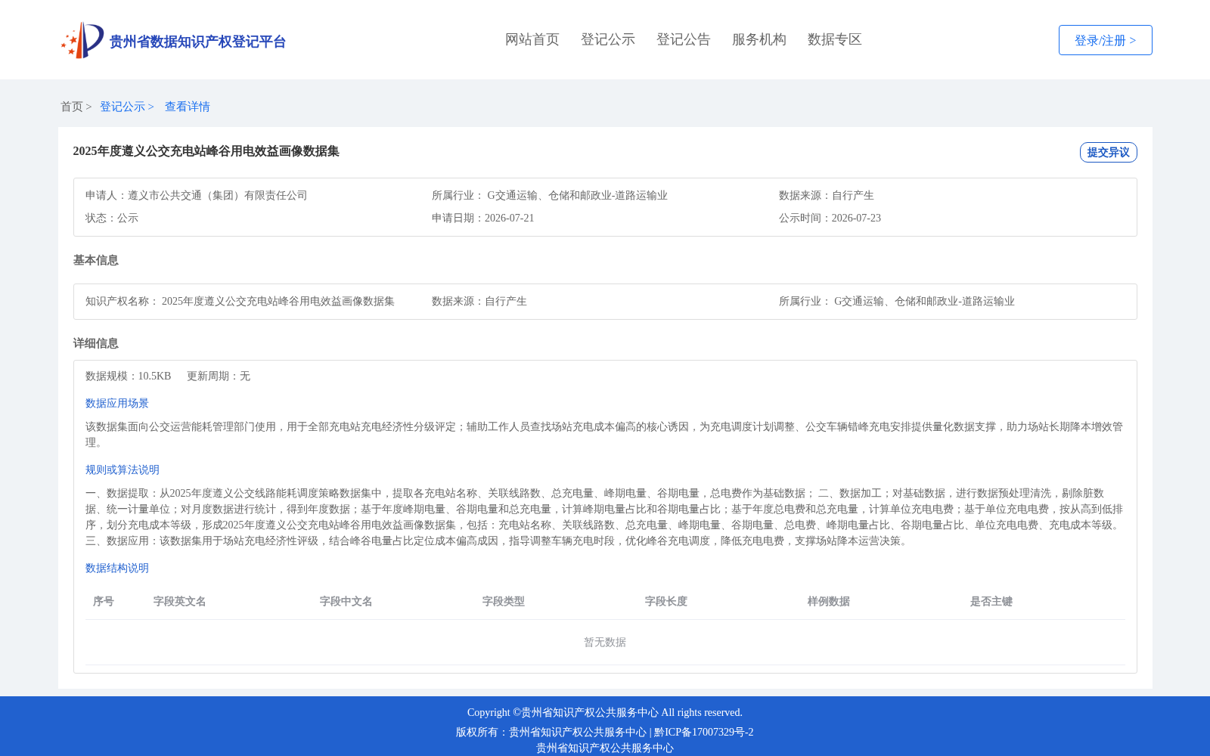
Task: Select the dataset title heading text
Action: pos(206,151)
